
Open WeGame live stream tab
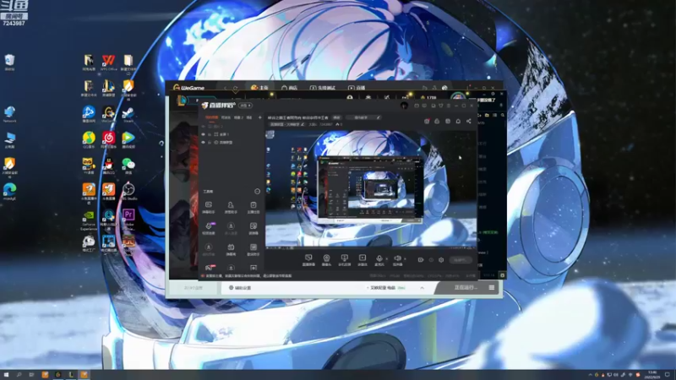point(357,88)
